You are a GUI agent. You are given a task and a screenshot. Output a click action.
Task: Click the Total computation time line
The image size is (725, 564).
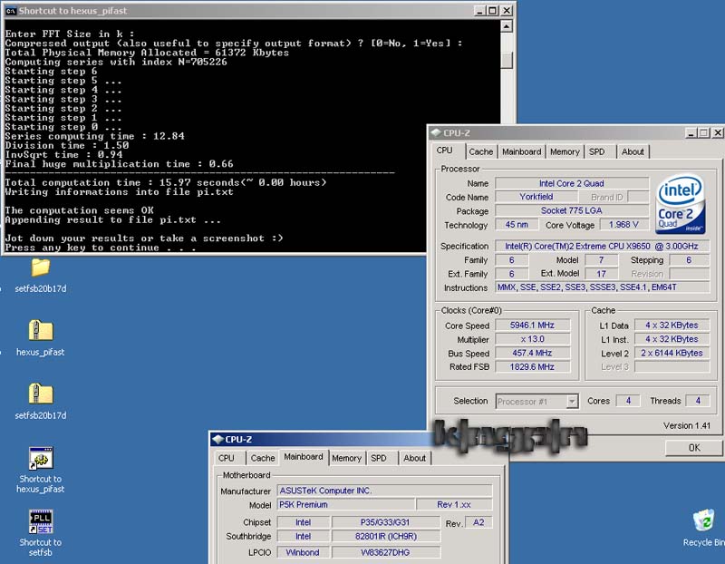(x=166, y=182)
